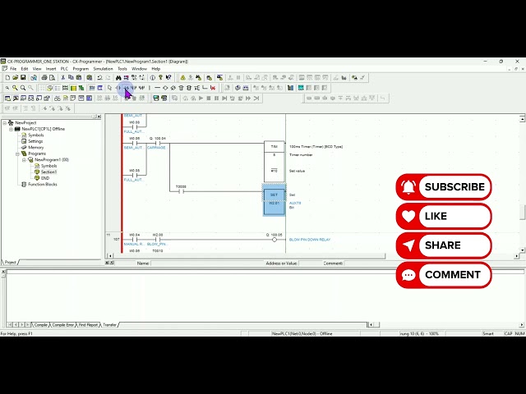The image size is (526, 394).
Task: Click the Print printer icon
Action: [44, 78]
